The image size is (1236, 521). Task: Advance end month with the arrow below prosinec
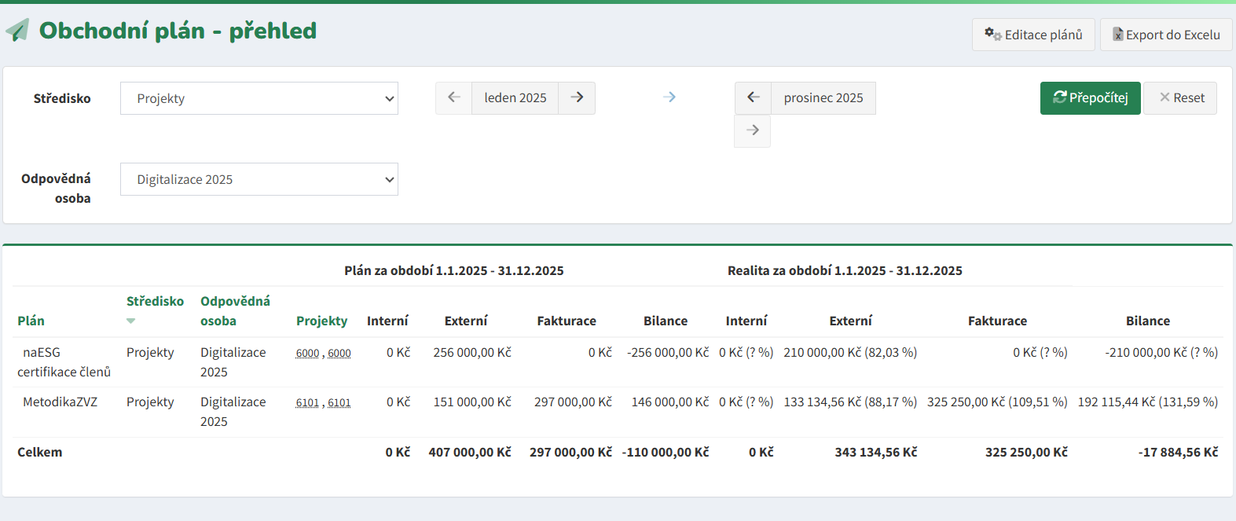753,130
